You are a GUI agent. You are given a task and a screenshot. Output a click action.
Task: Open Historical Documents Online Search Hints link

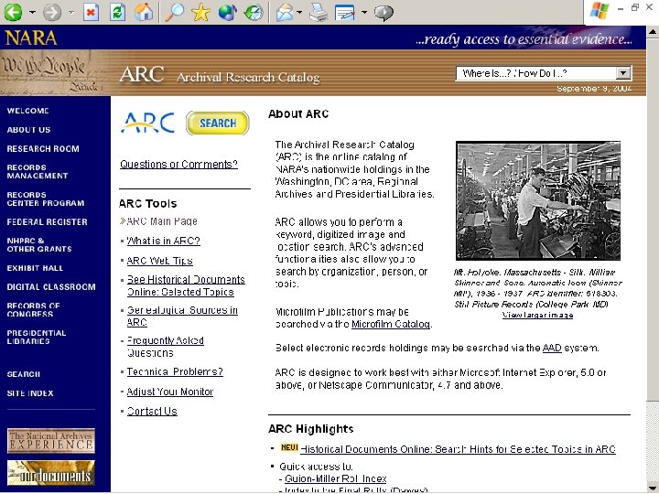(x=459, y=449)
